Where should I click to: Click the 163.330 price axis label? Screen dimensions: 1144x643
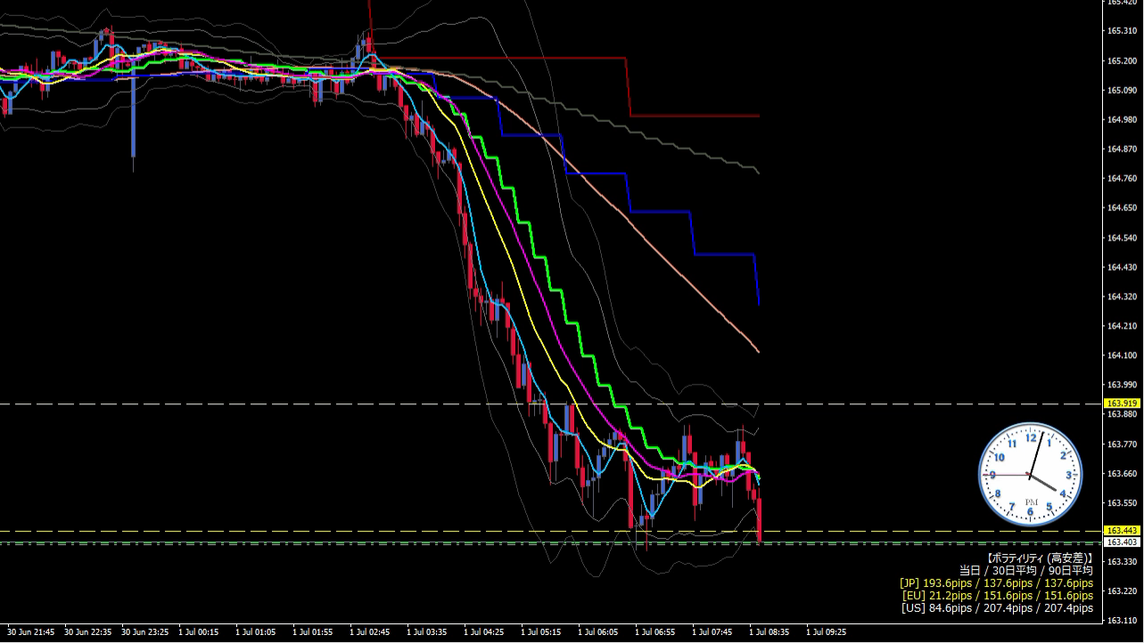[1122, 561]
